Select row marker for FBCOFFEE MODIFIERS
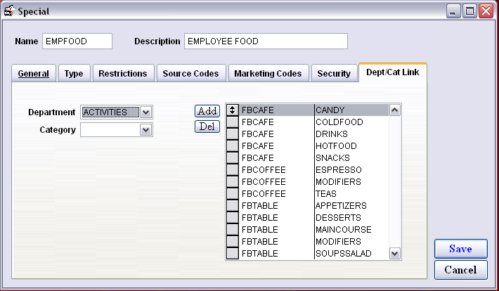The image size is (499, 291). tap(233, 182)
